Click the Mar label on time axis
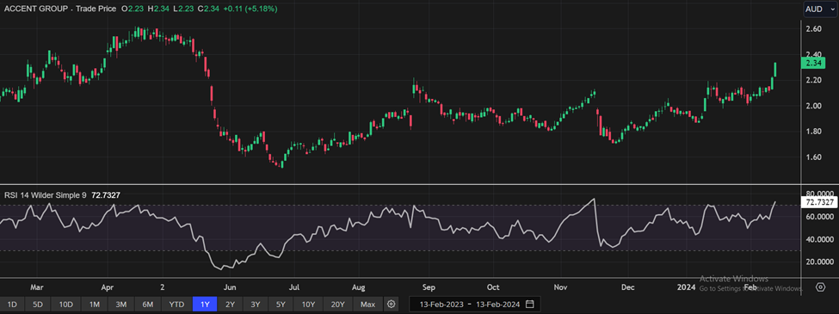 point(36,287)
